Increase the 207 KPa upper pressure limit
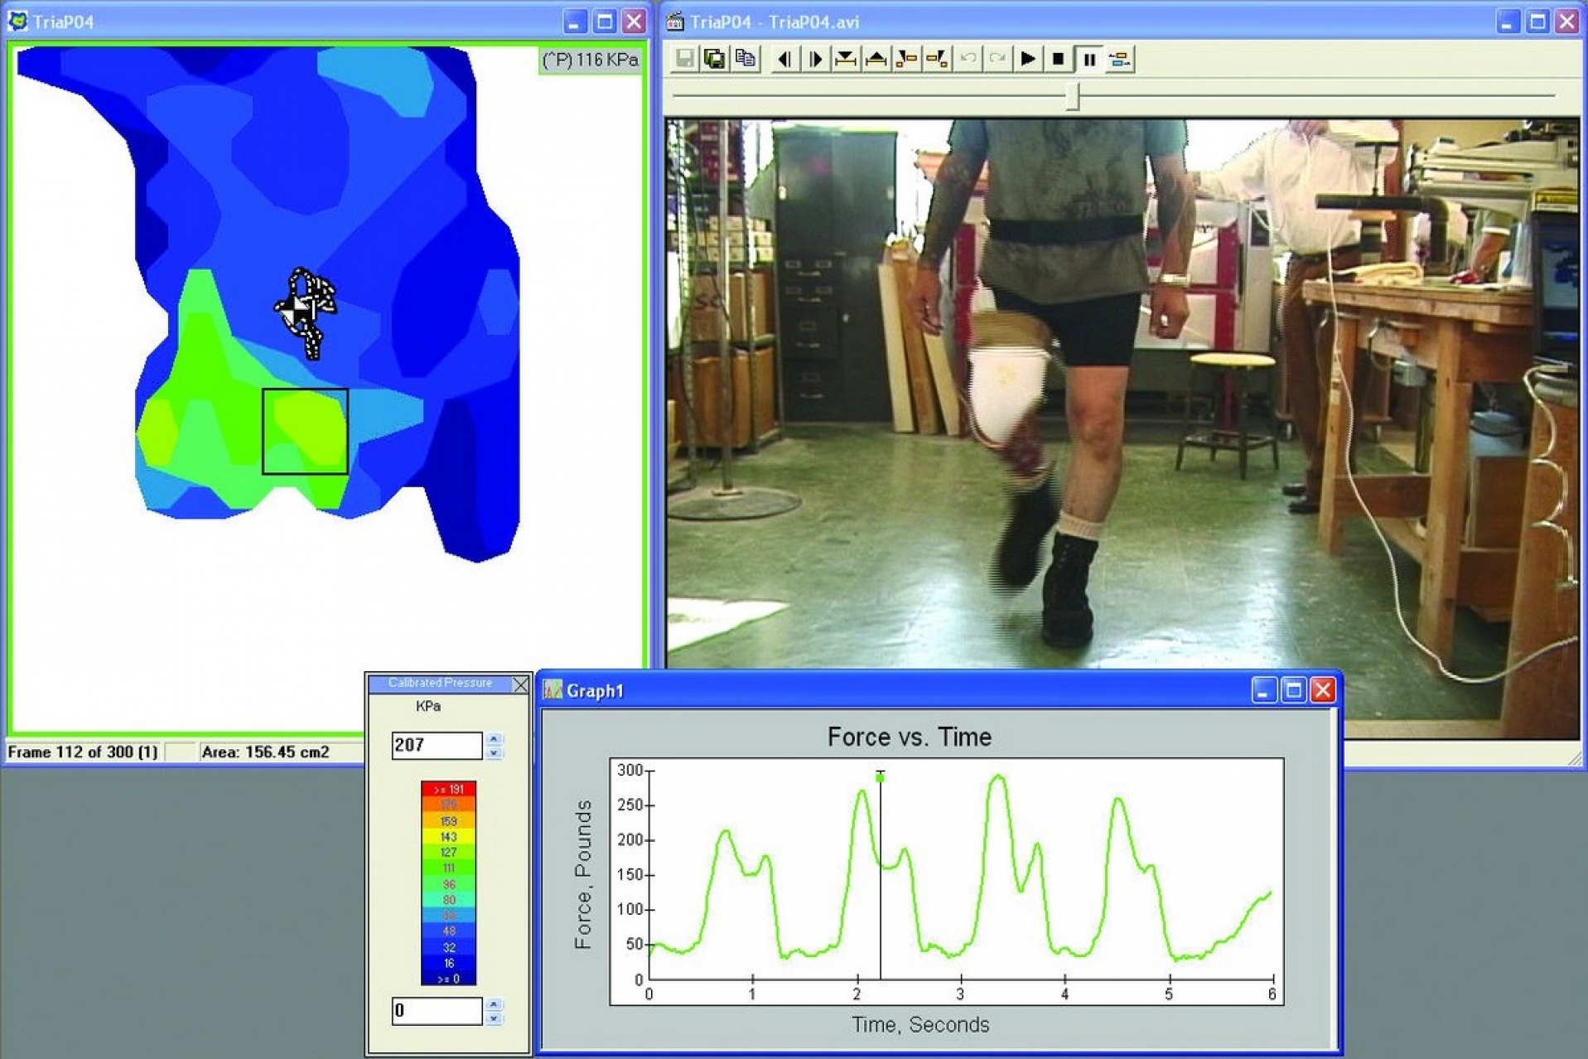Viewport: 1588px width, 1059px height. (494, 738)
